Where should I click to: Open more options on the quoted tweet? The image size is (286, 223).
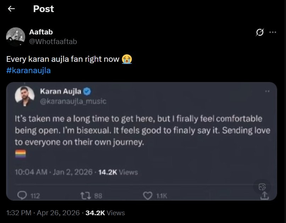click(266, 92)
